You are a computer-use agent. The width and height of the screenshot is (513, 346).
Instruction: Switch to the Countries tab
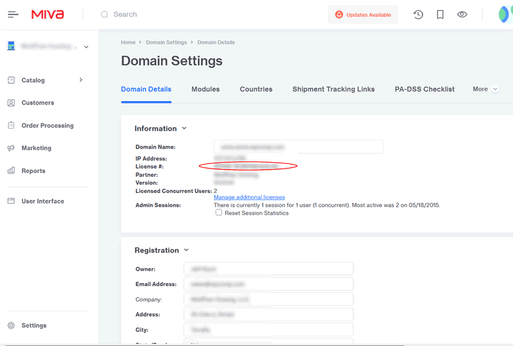point(256,89)
